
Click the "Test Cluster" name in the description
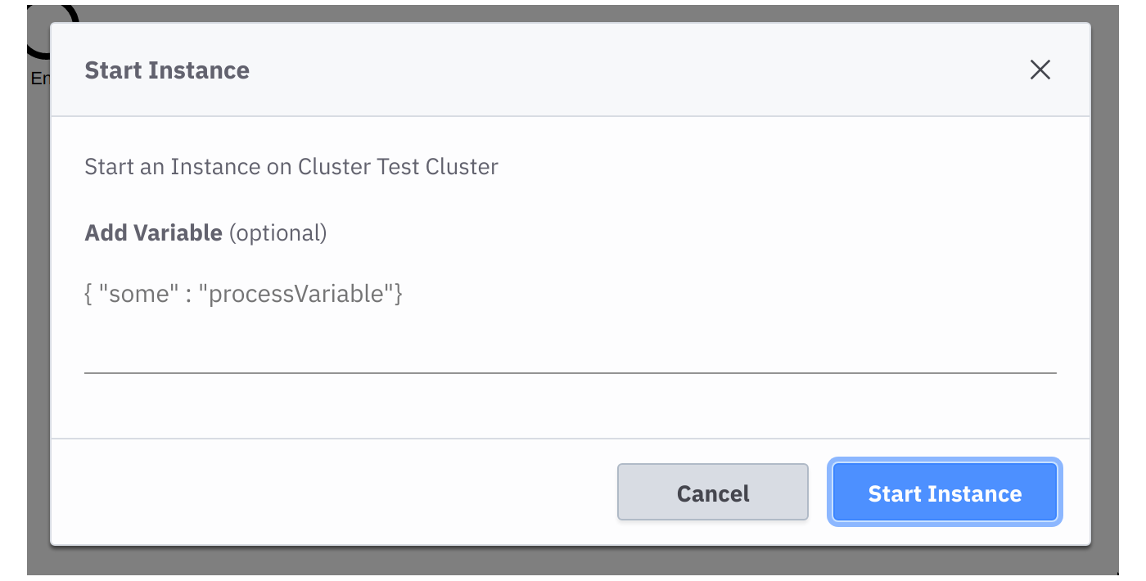tap(438, 167)
